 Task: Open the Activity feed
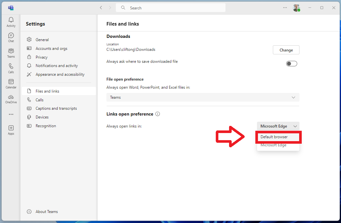(x=11, y=22)
